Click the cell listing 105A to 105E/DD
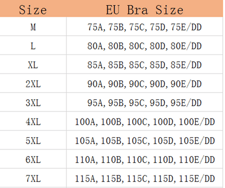 pos(144,140)
